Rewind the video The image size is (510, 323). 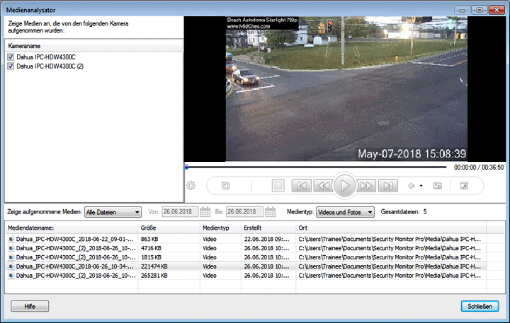click(x=323, y=186)
